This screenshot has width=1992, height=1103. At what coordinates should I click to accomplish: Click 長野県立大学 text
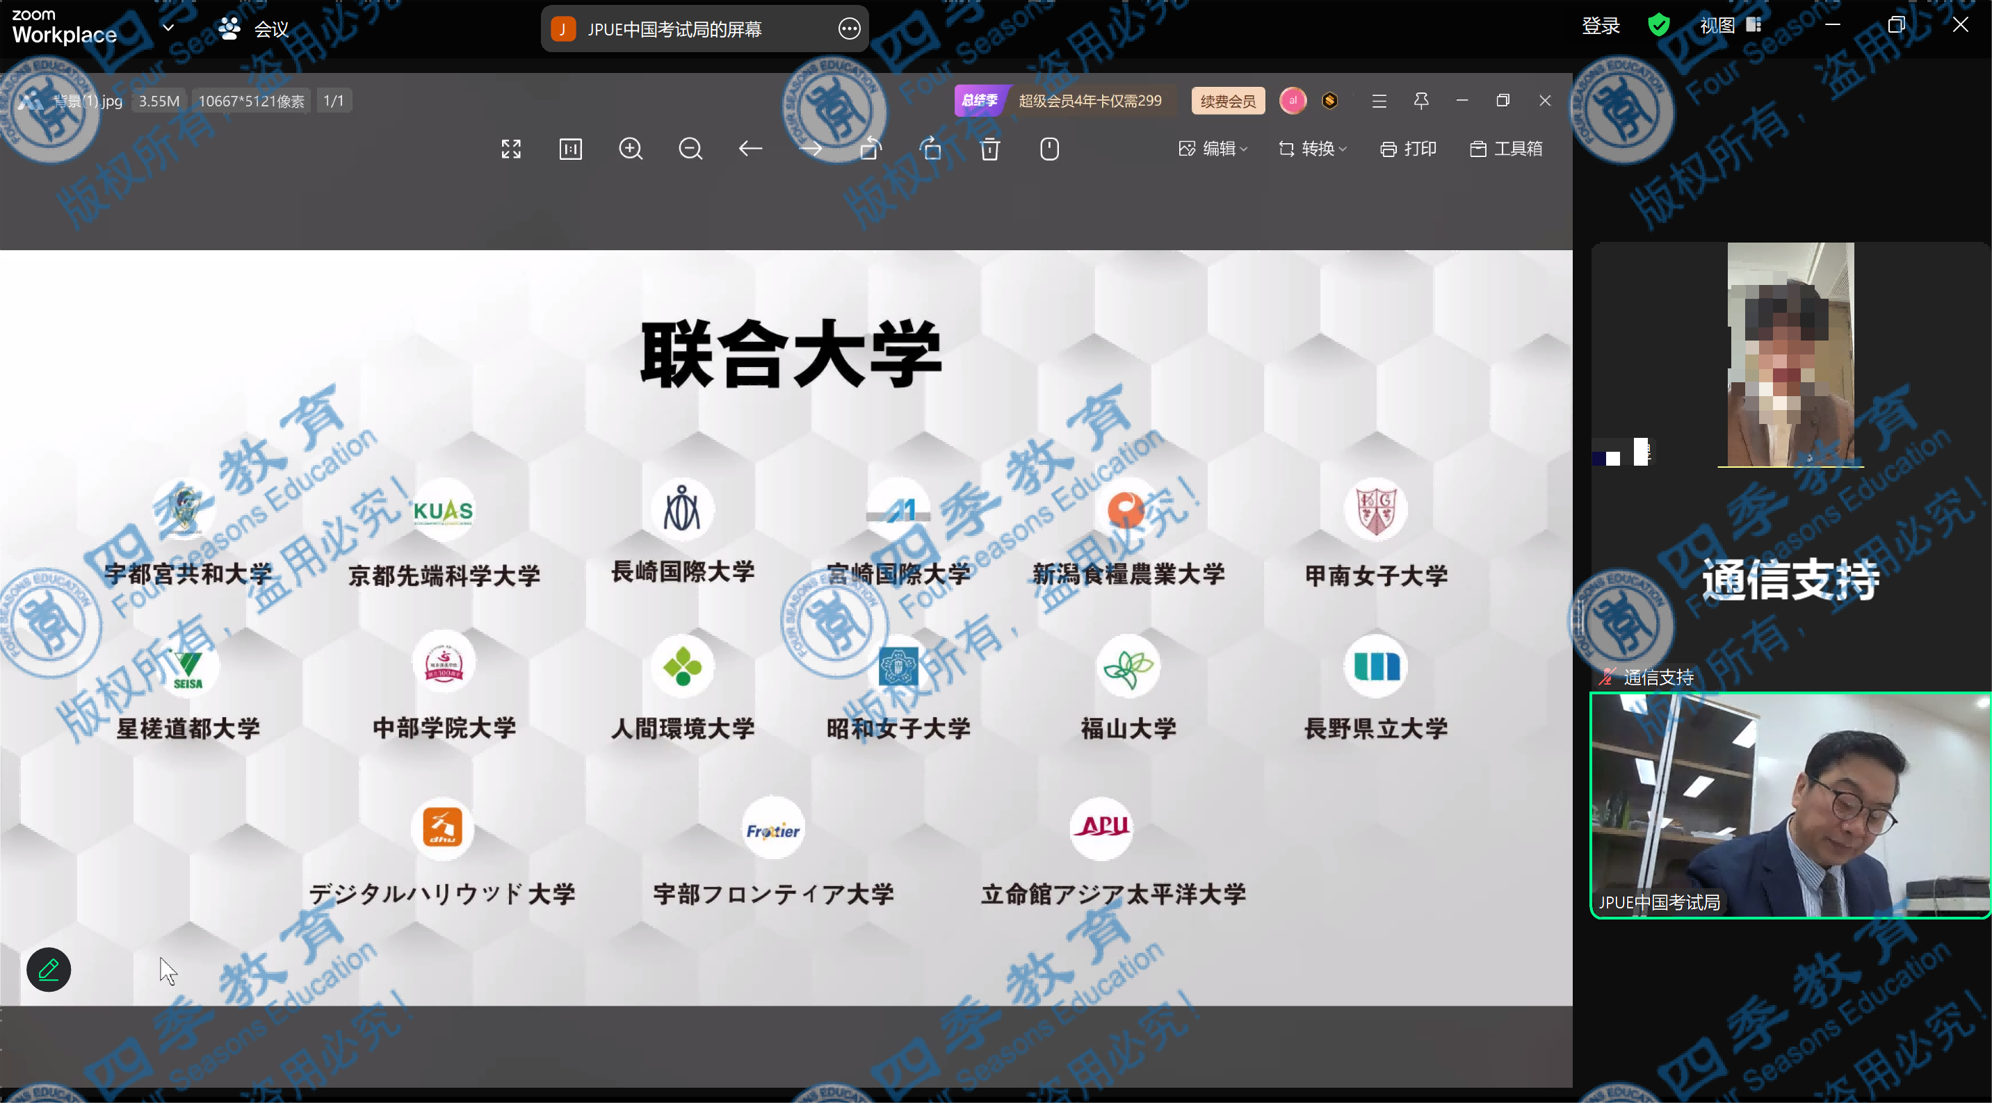coord(1377,728)
